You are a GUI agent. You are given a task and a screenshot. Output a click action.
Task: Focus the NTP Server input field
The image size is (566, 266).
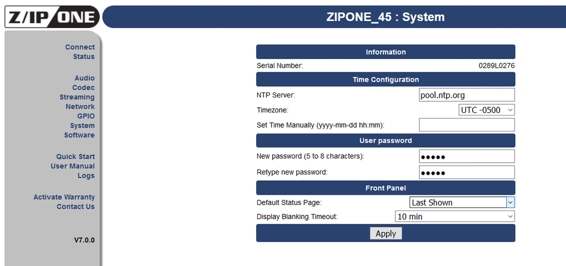467,95
